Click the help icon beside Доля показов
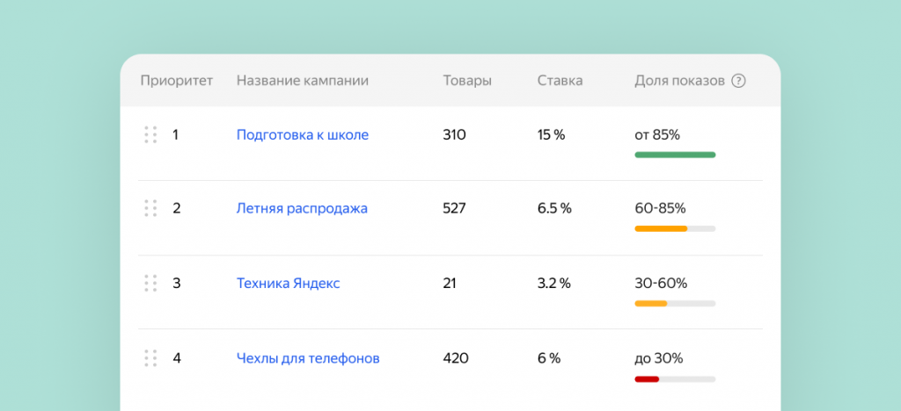This screenshot has height=411, width=901. (738, 81)
